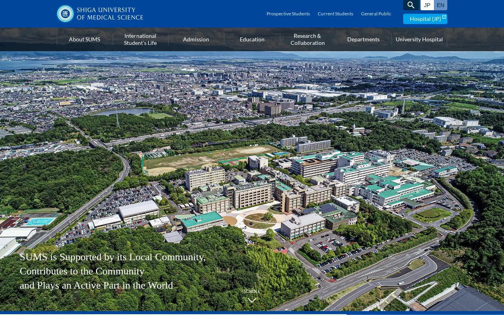504x315 pixels.
Task: Click the 'SUMS is Supported by its Local Community' headline
Action: [113, 257]
